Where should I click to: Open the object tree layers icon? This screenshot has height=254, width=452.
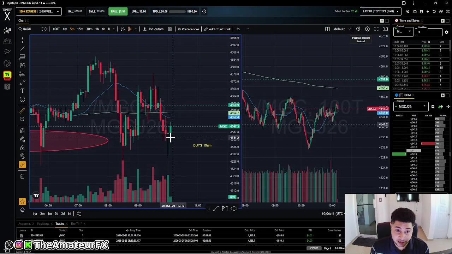tap(22, 210)
